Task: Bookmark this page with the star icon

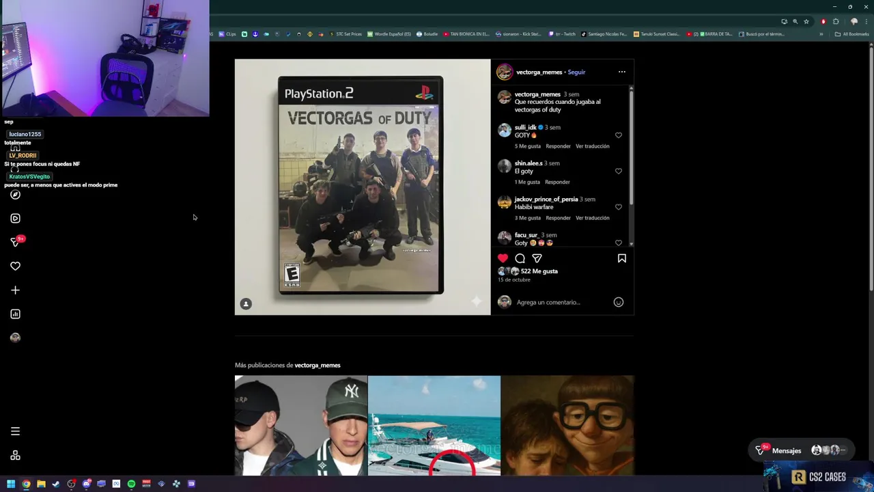Action: (806, 21)
